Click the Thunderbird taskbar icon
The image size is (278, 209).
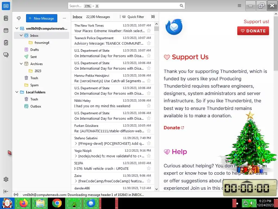click(91, 203)
